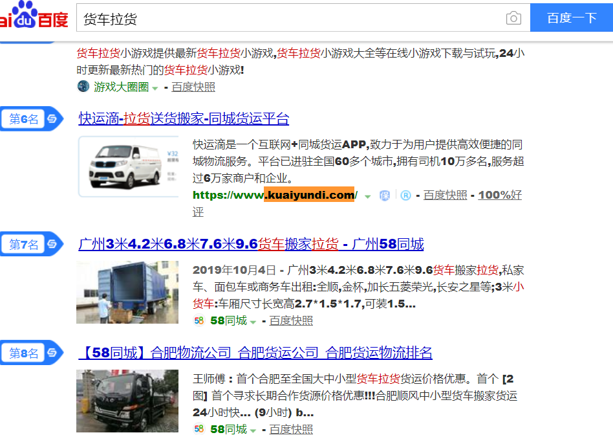Open the white van thumbnail image
This screenshot has width=613, height=435.
coord(129,166)
